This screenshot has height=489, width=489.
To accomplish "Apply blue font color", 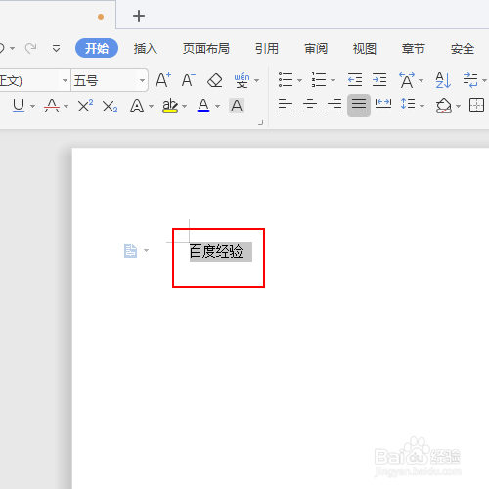I will click(203, 106).
